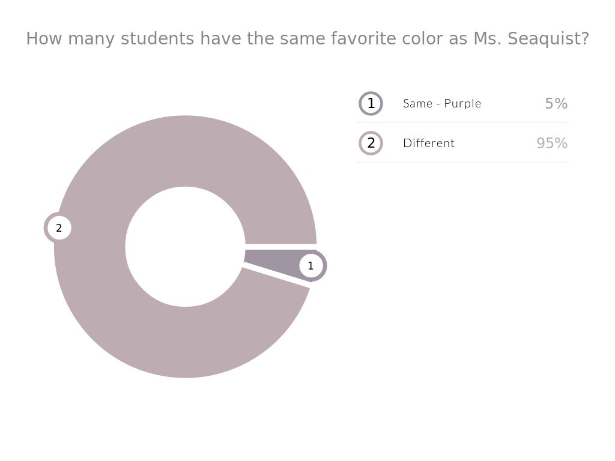Click the divider line under the "Same - Purple" row

coord(462,123)
